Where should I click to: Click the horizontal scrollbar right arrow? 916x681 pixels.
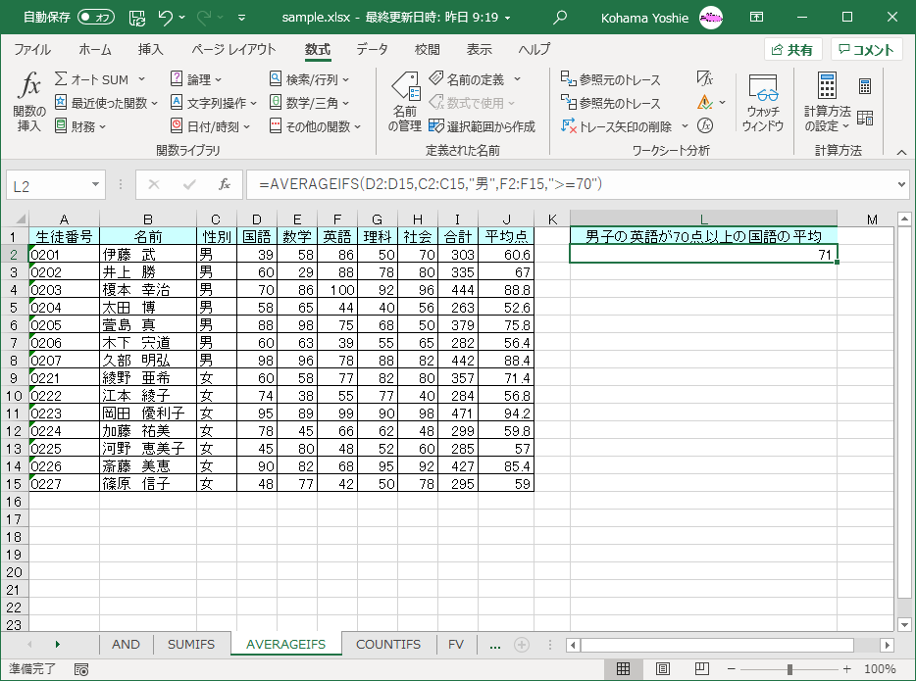click(887, 645)
